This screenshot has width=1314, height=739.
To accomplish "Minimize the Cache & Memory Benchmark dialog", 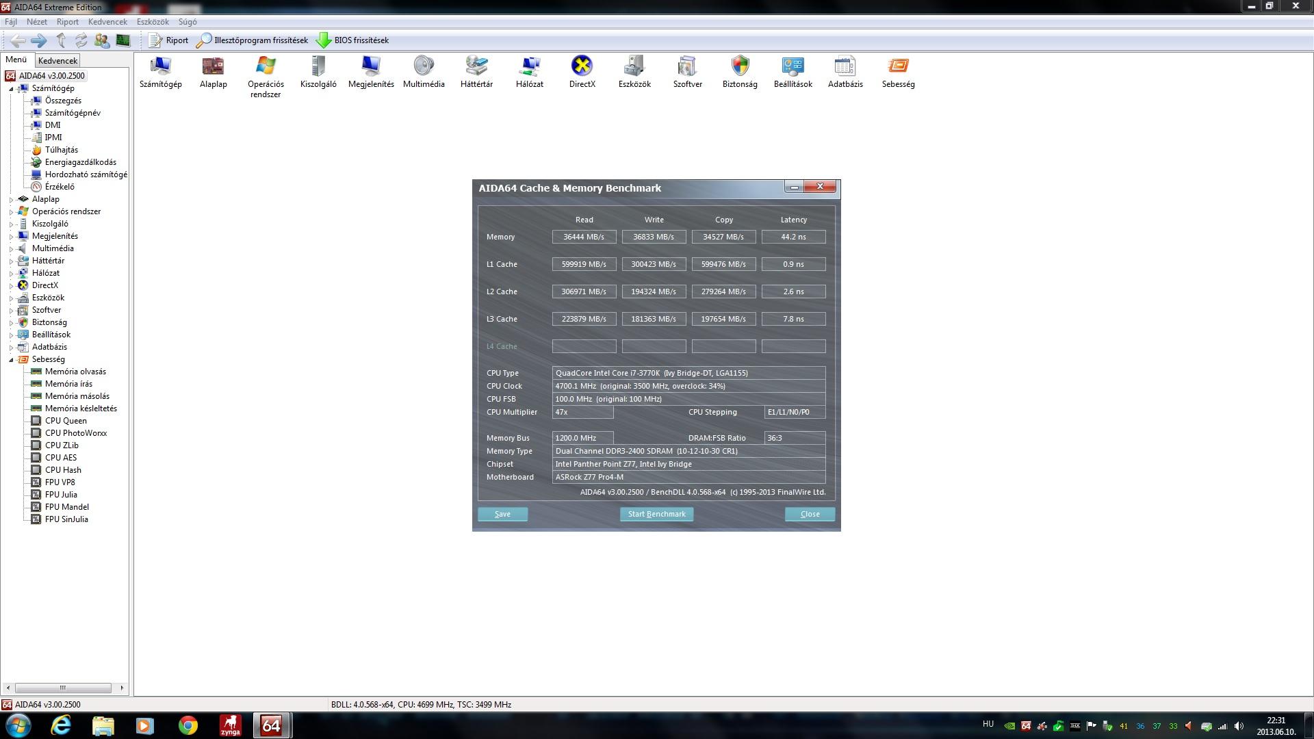I will click(x=794, y=187).
